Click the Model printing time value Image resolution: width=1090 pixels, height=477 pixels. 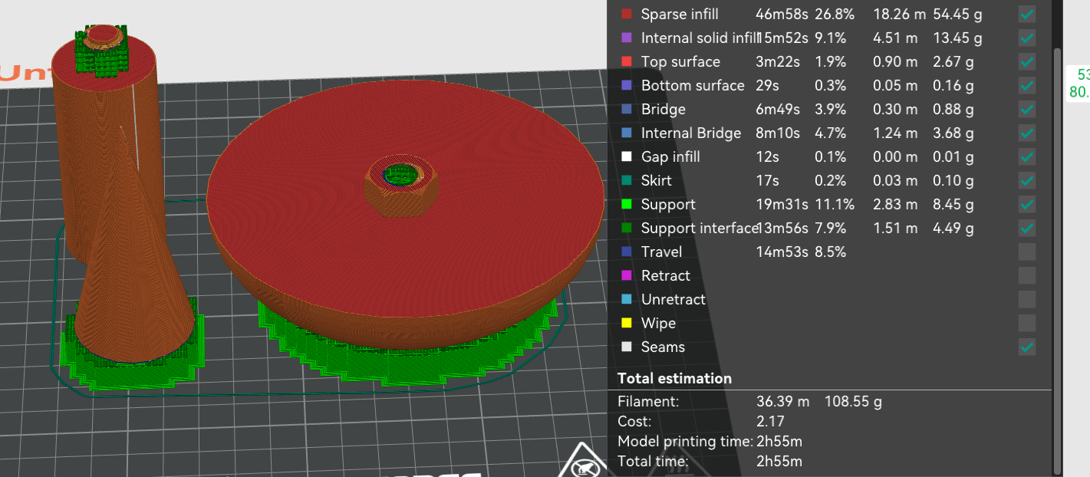pos(779,441)
